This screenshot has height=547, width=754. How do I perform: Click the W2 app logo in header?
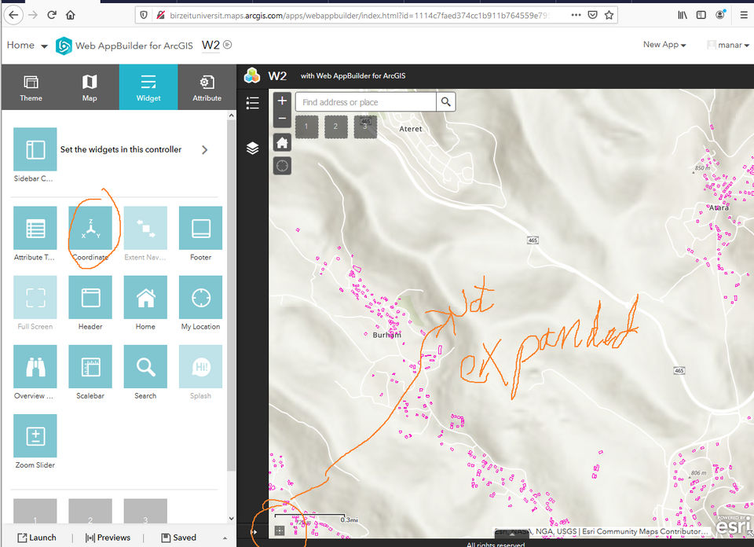pos(252,75)
